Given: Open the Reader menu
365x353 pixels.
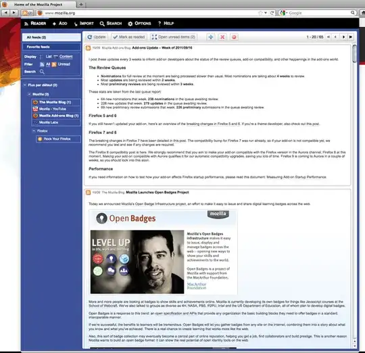Looking at the screenshot, I should [x=35, y=23].
